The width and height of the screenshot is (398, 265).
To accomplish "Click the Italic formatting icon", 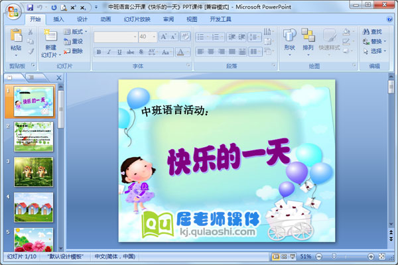I will (x=109, y=52).
